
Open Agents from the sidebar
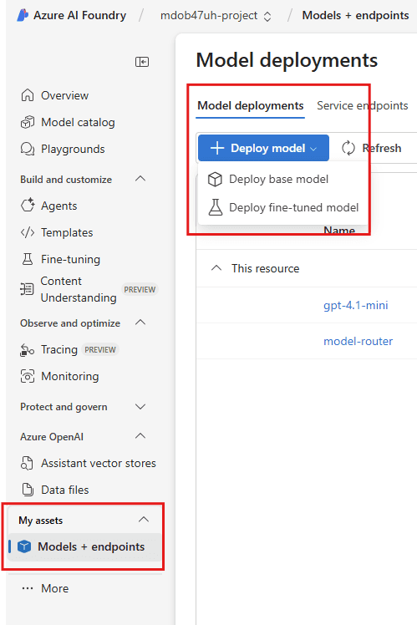point(59,206)
